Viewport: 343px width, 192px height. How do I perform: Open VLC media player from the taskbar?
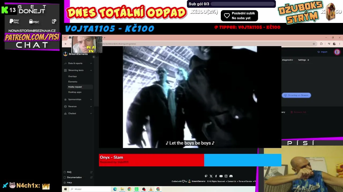point(151,189)
